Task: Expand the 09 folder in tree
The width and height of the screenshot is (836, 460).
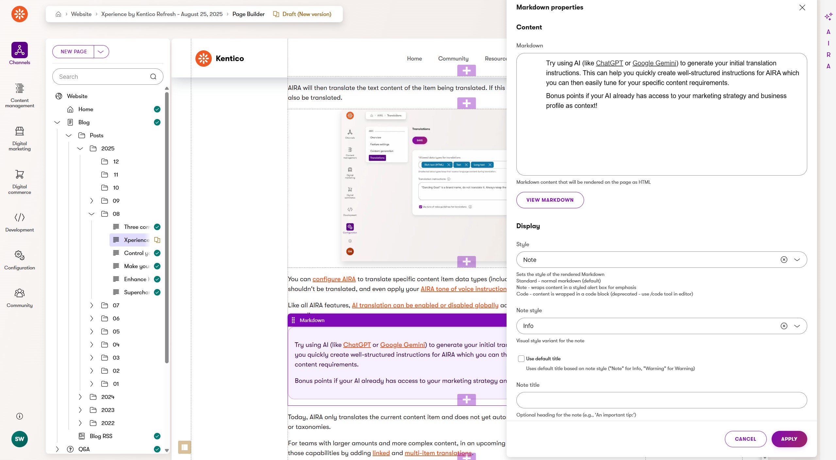Action: click(x=92, y=201)
